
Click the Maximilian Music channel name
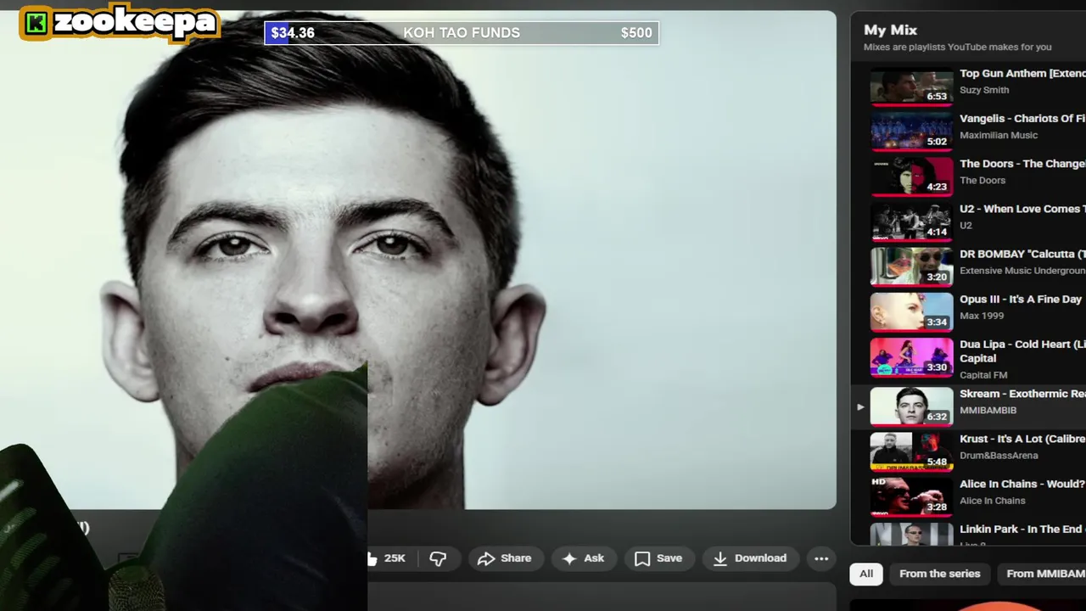click(x=999, y=135)
